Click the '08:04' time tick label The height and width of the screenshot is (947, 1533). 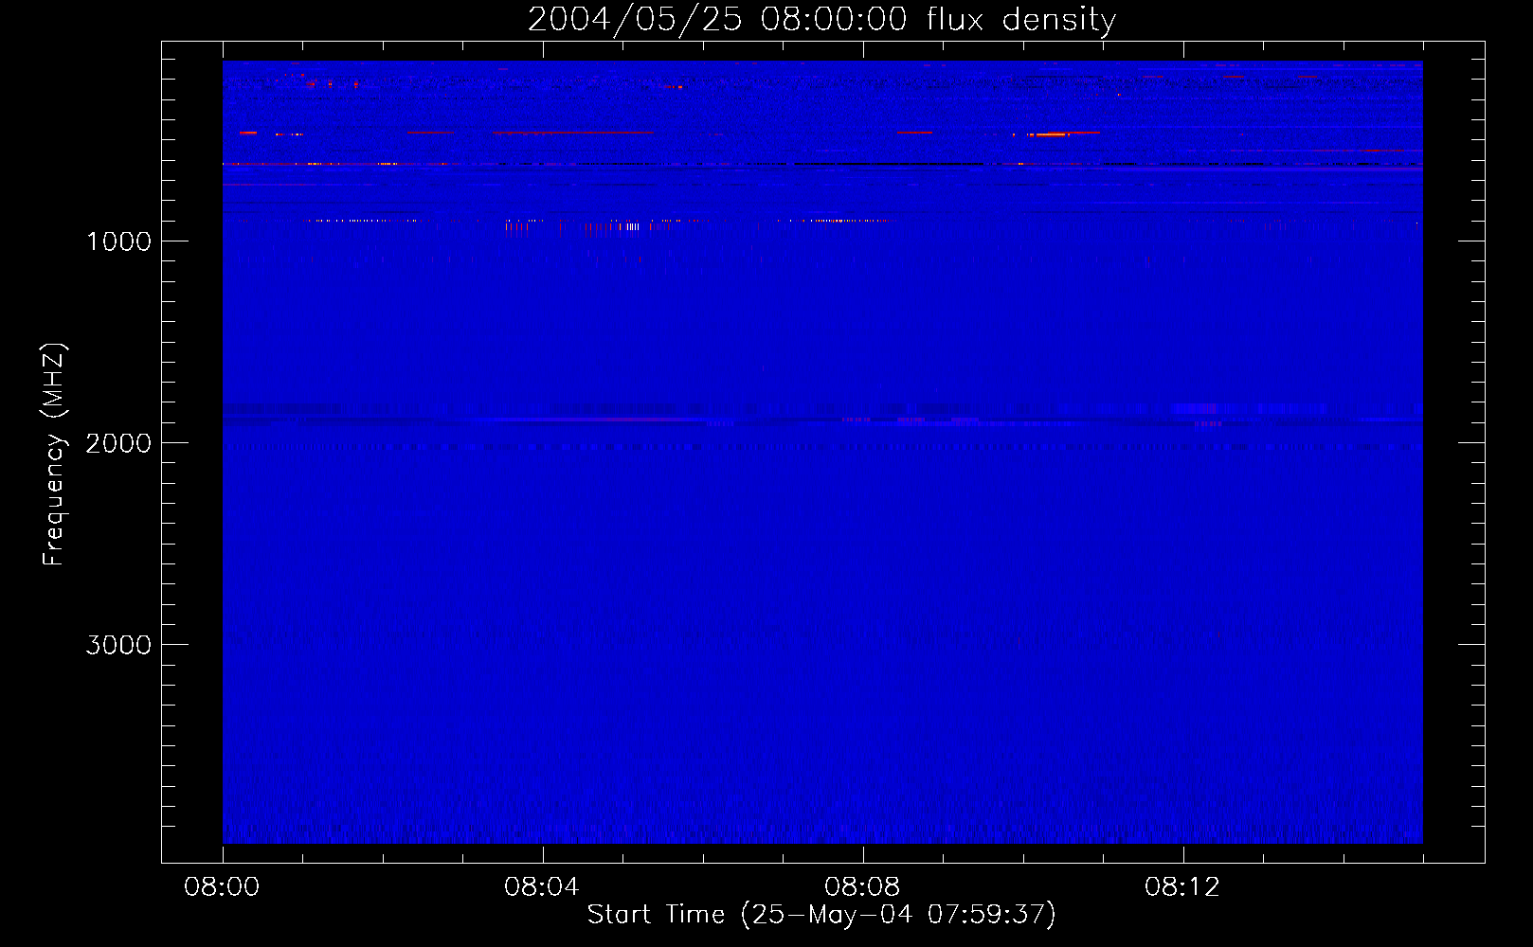coord(542,887)
